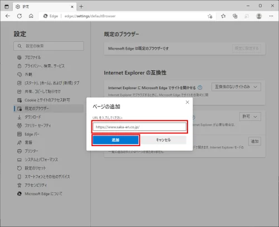This screenshot has width=279, height=227.
Task: Open the 許可 dropdown
Action: [250, 117]
